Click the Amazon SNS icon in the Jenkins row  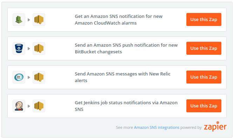coord(39,106)
